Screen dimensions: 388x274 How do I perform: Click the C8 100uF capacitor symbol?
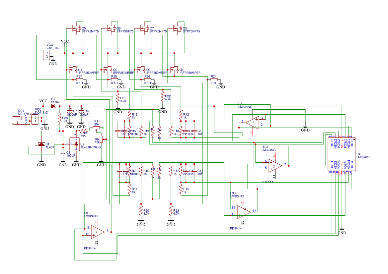tap(63, 153)
